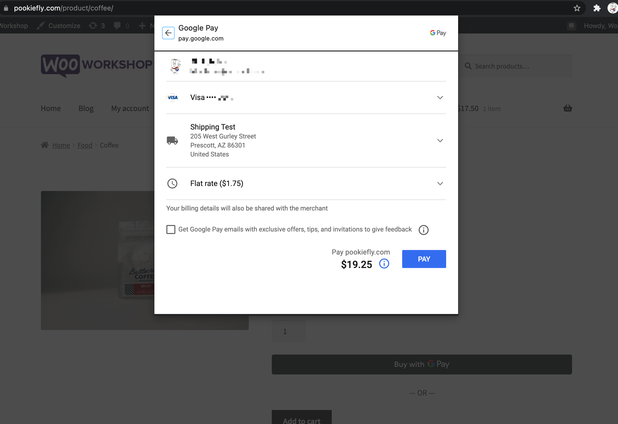Click the Visa card logo icon
618x424 pixels.
(172, 98)
